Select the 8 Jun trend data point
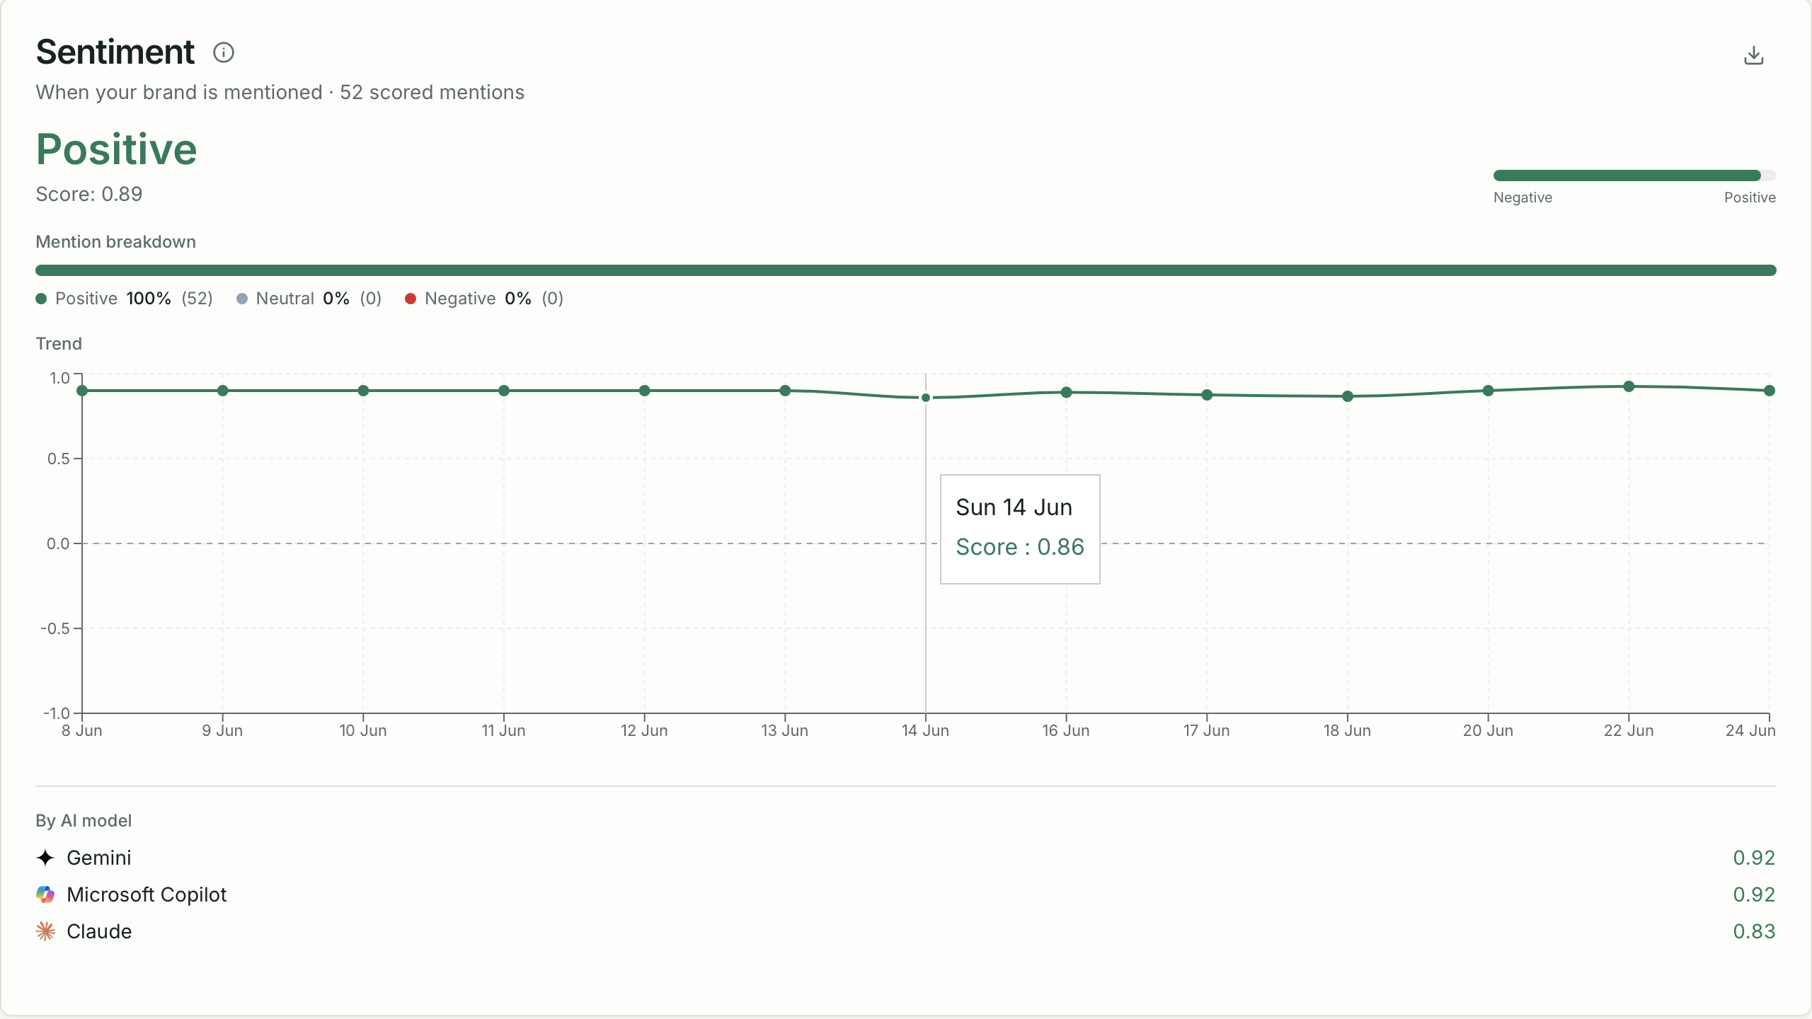 [x=82, y=391]
